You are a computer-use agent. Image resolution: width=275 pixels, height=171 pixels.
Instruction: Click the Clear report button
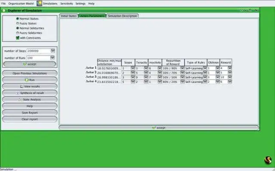(x=30, y=119)
